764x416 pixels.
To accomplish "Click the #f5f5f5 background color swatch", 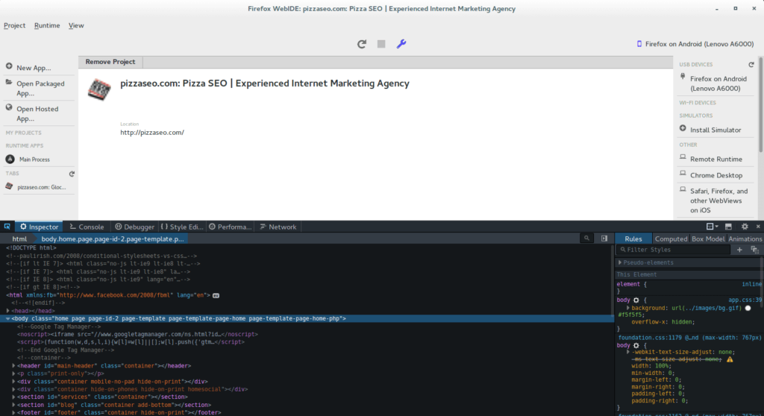I will 748,308.
